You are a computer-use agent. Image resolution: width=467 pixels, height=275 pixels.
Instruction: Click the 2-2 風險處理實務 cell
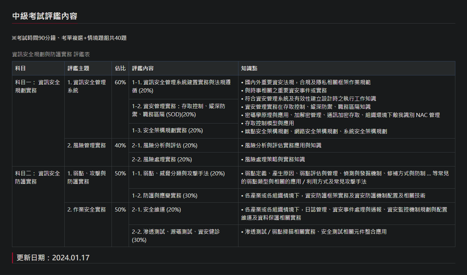[162, 159]
